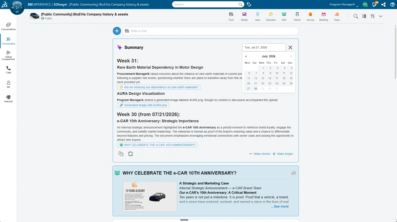The height and width of the screenshot is (222, 397).
Task: Toggle the mute notification icon on wiki post
Action: pyautogui.click(x=294, y=173)
